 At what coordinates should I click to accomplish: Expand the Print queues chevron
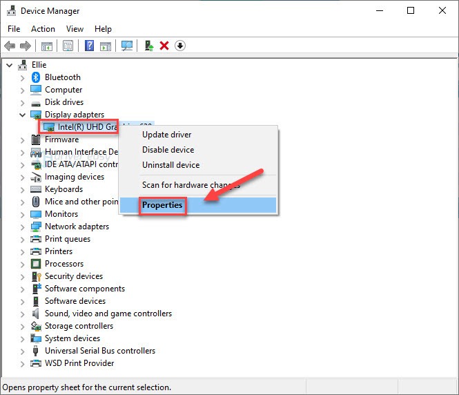tap(23, 240)
